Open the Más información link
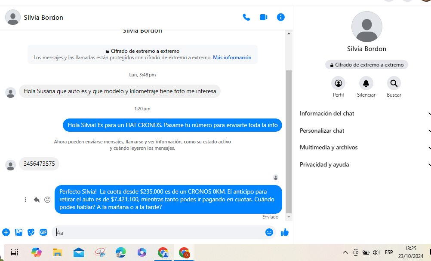This screenshot has width=431, height=261. point(232,58)
